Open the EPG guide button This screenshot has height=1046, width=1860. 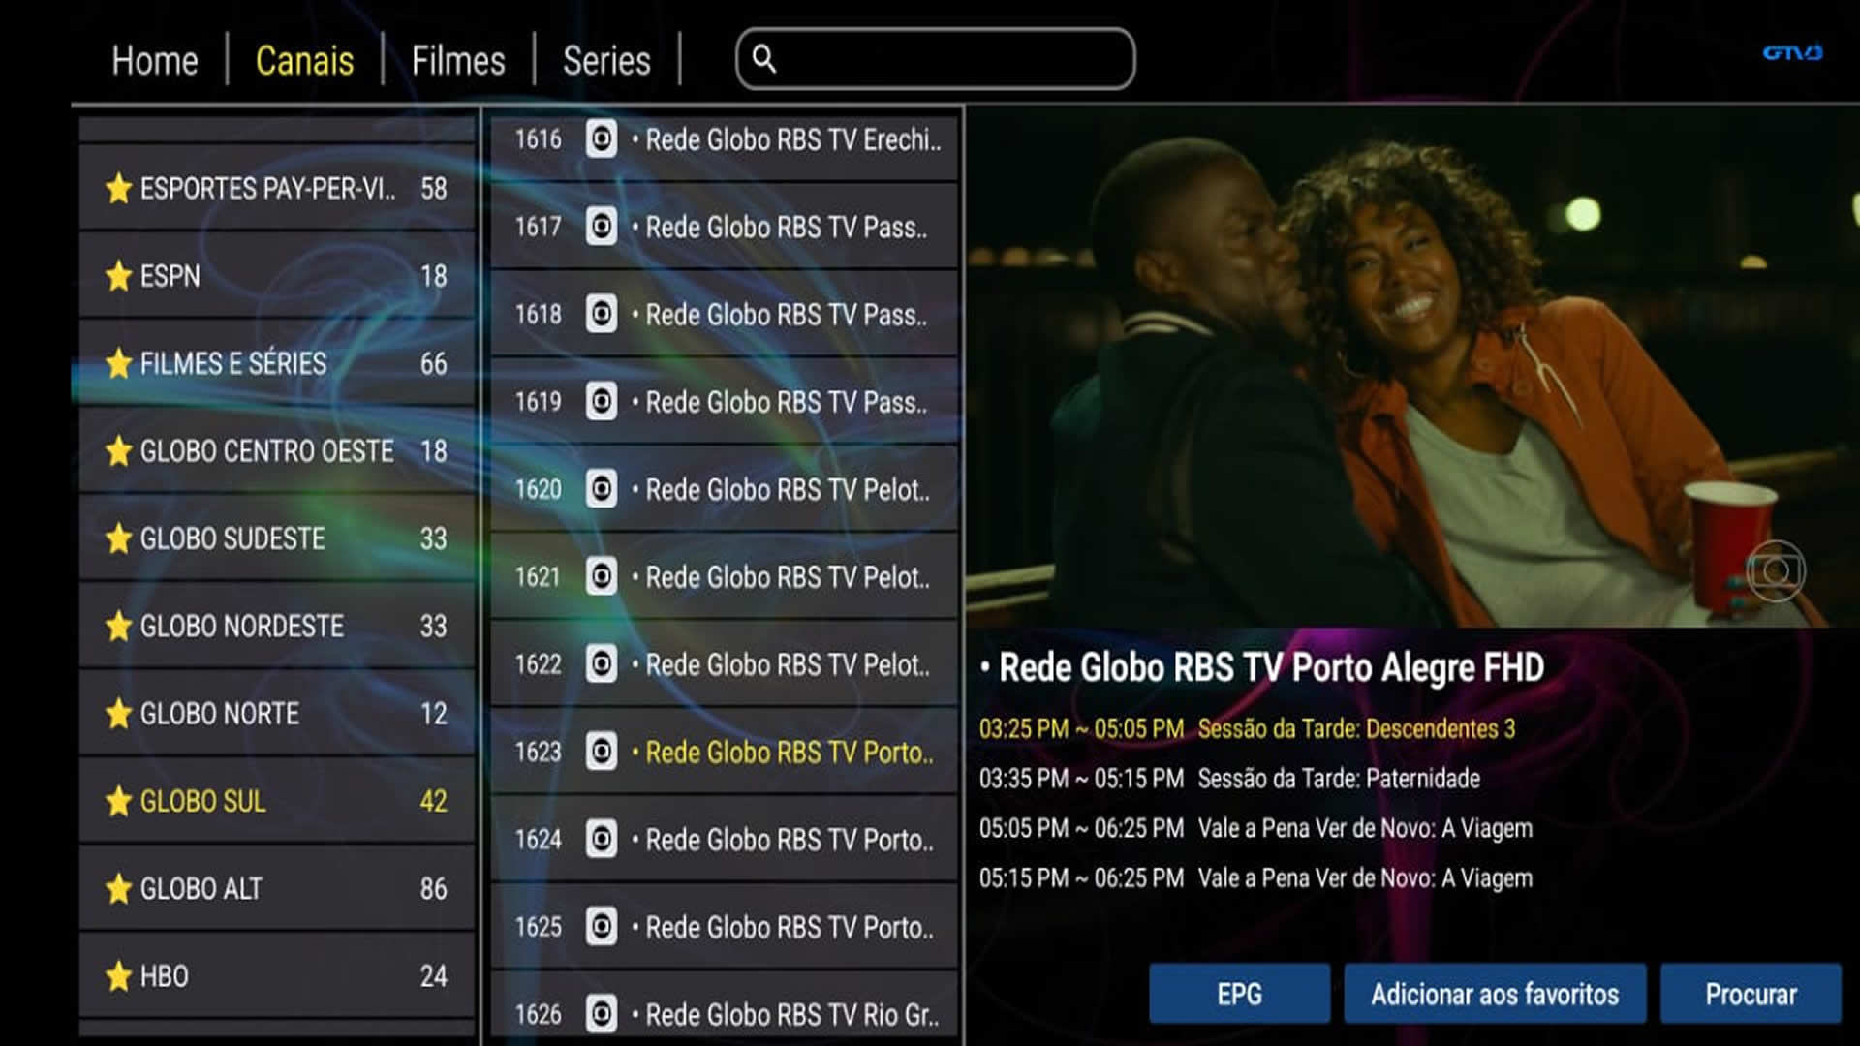coord(1239,994)
